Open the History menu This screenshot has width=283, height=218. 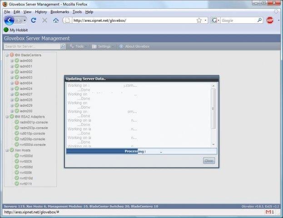click(x=41, y=12)
